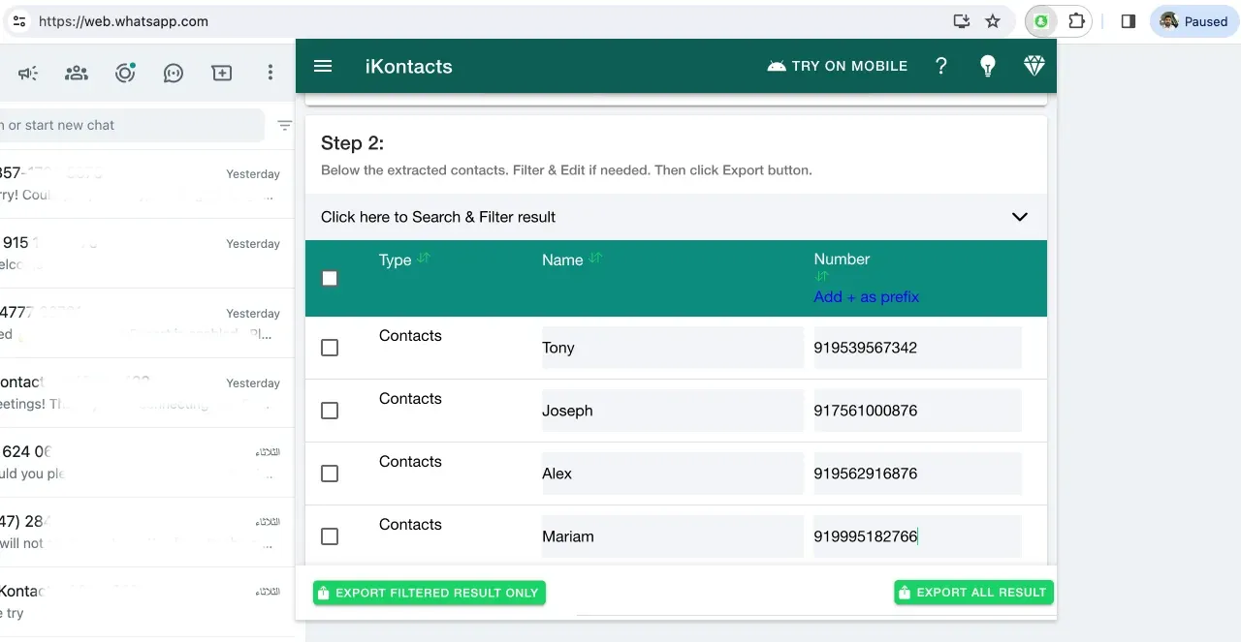Viewport: 1241px width, 642px height.
Task: Sort table by Type column arrows
Action: click(x=424, y=259)
